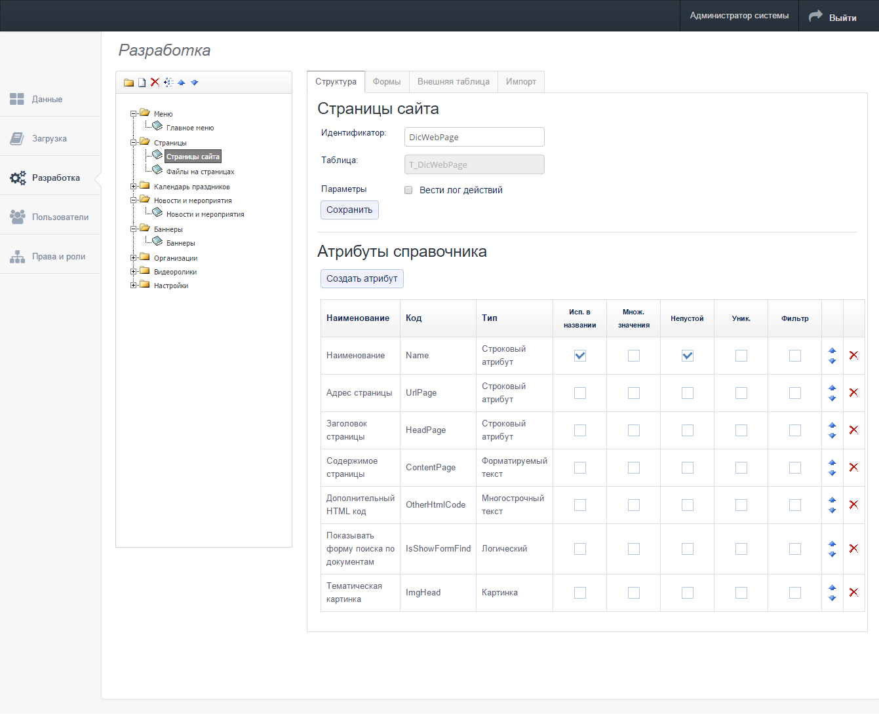The width and height of the screenshot is (879, 714).
Task: Enable the Вести лог действий checkbox
Action: (408, 189)
